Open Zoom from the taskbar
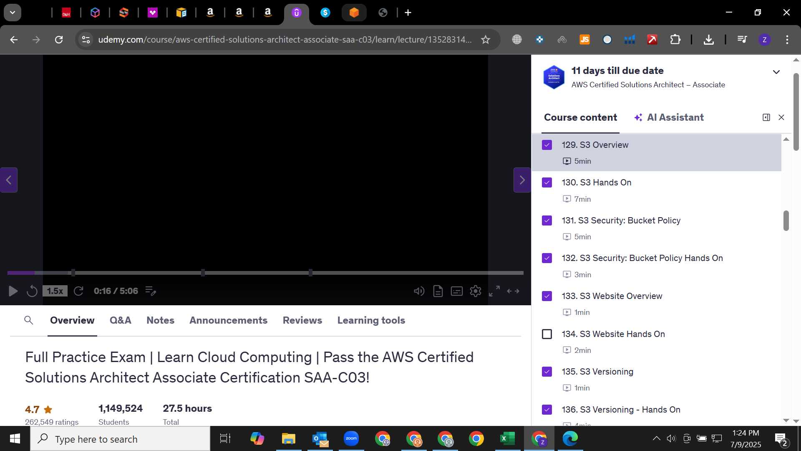 click(351, 438)
